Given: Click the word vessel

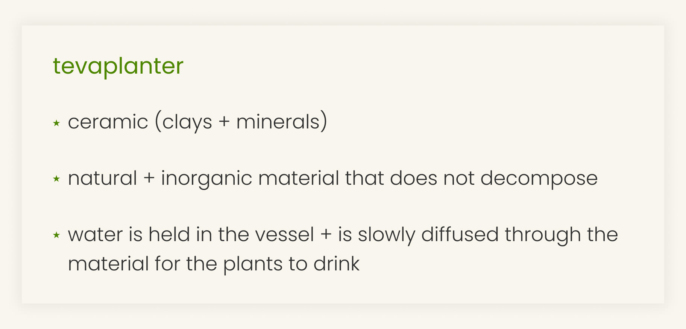Looking at the screenshot, I should click(284, 235).
